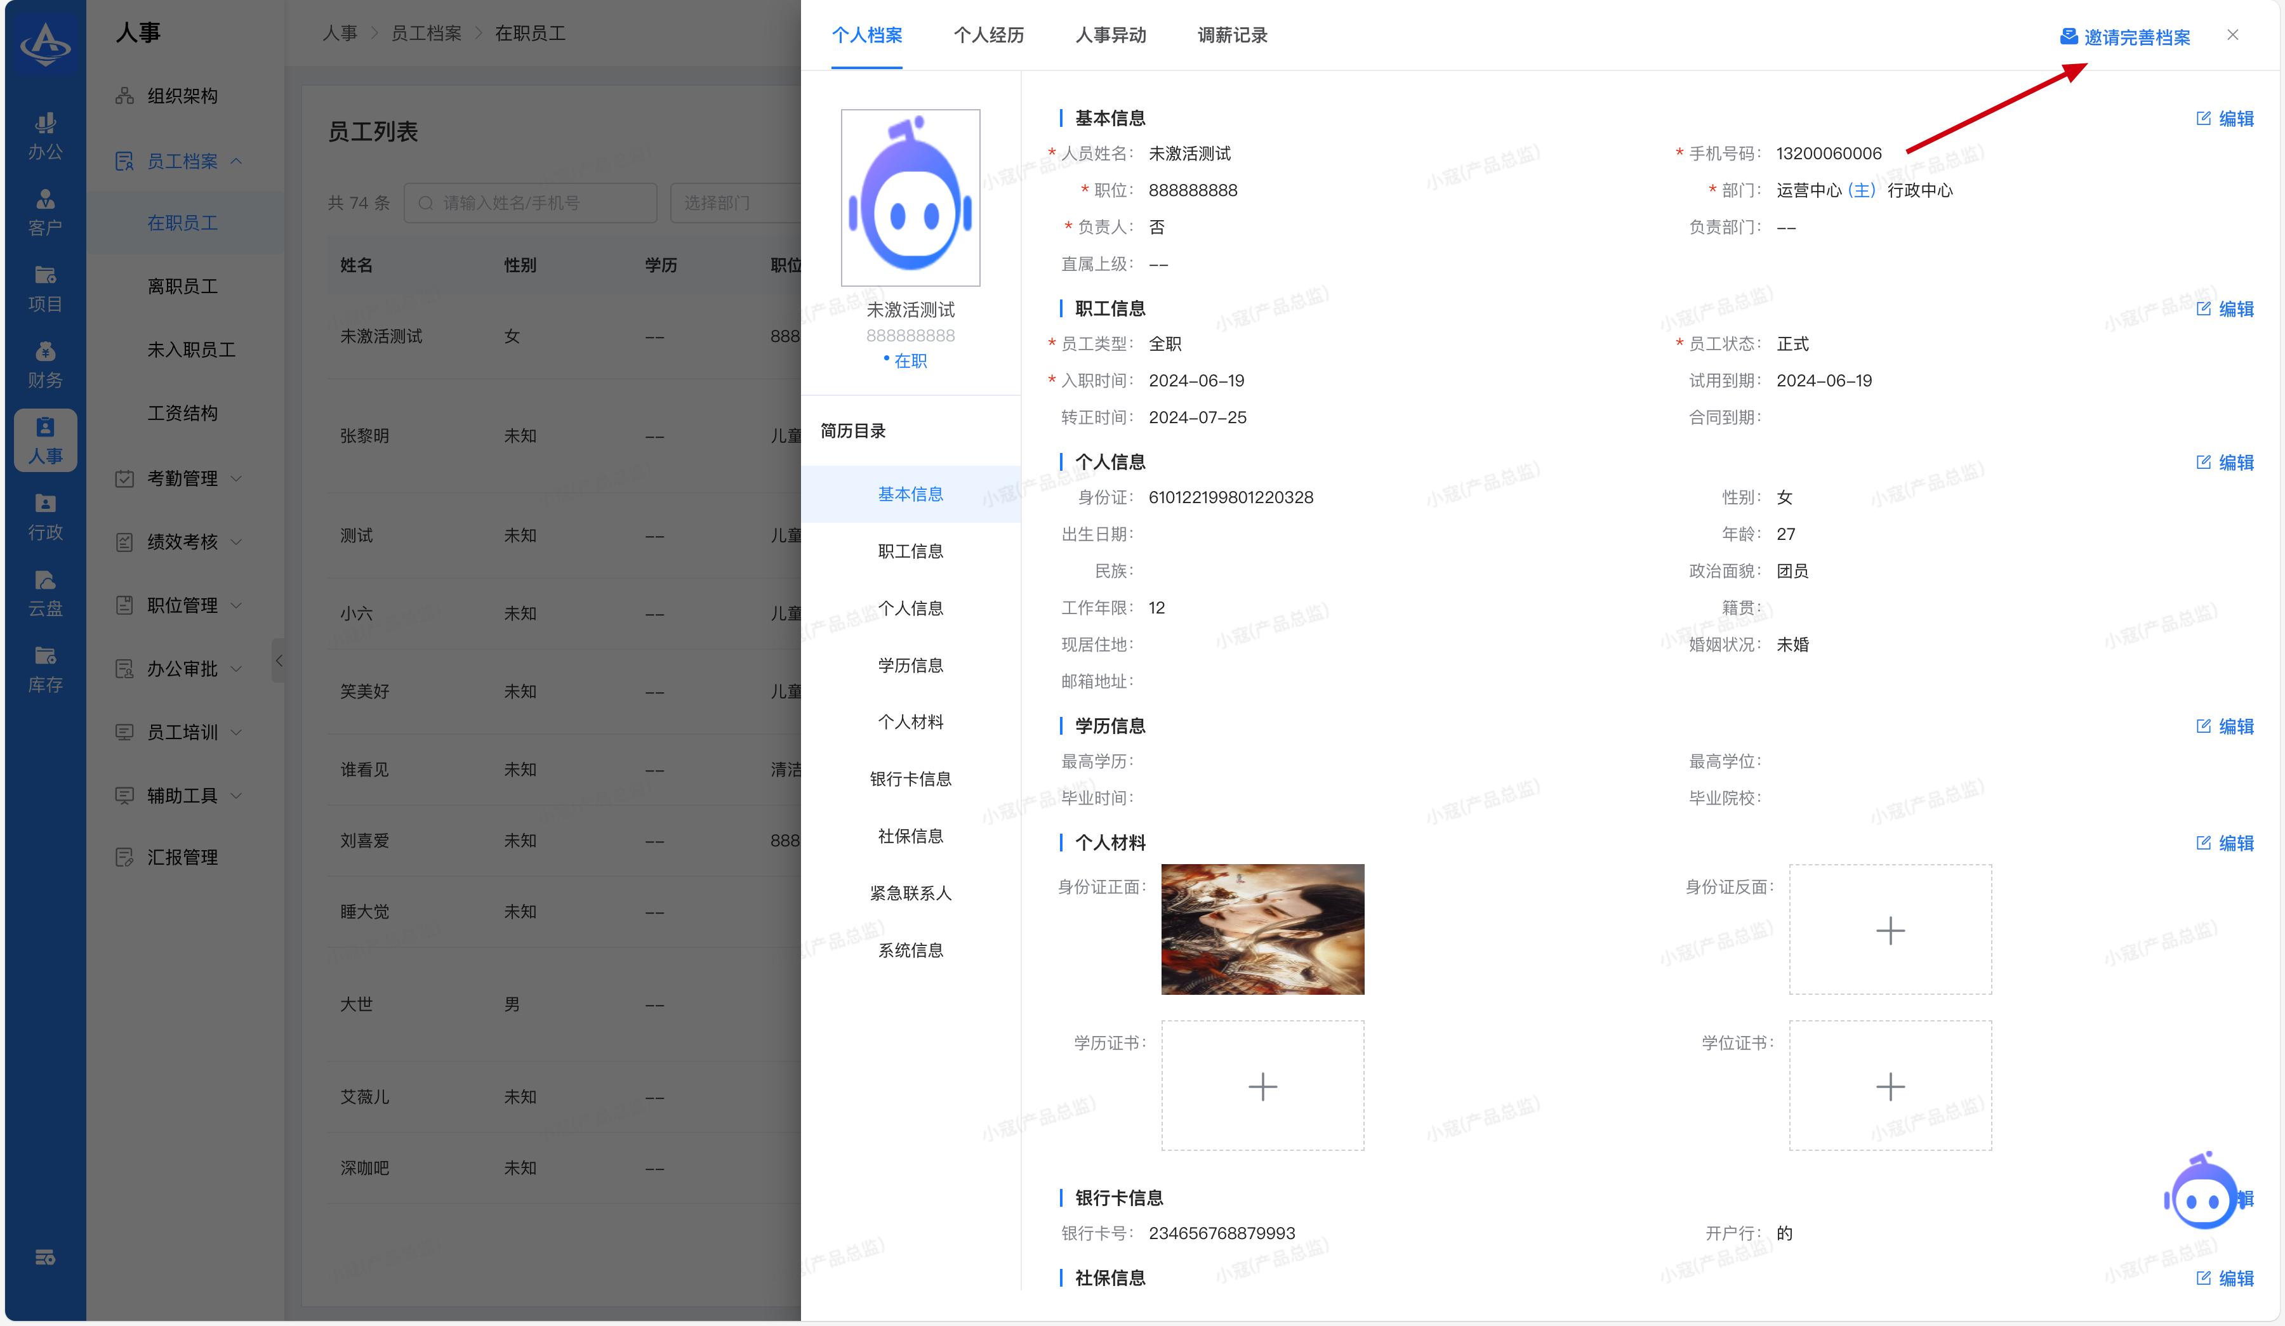The height and width of the screenshot is (1326, 2285).
Task: Collapse the sidebar with the arrow handle
Action: click(x=279, y=660)
